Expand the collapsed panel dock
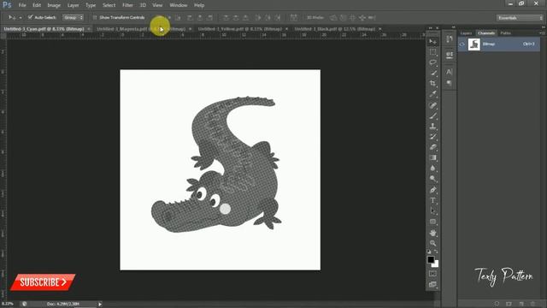547x308 pixels. pos(454,27)
